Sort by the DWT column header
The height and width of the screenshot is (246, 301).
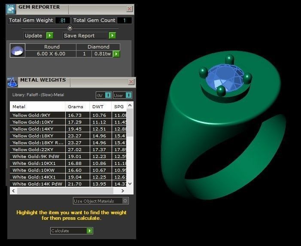click(x=100, y=107)
